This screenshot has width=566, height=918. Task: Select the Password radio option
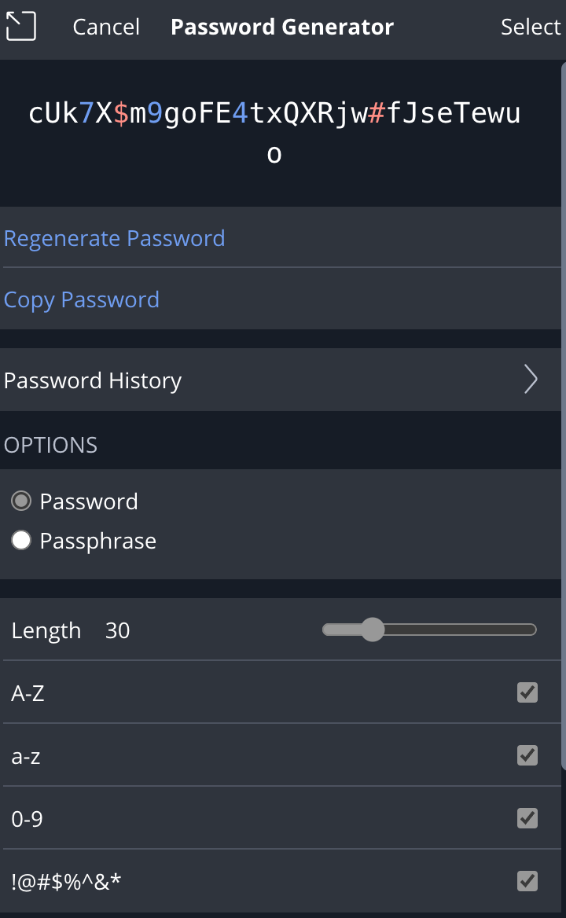21,501
